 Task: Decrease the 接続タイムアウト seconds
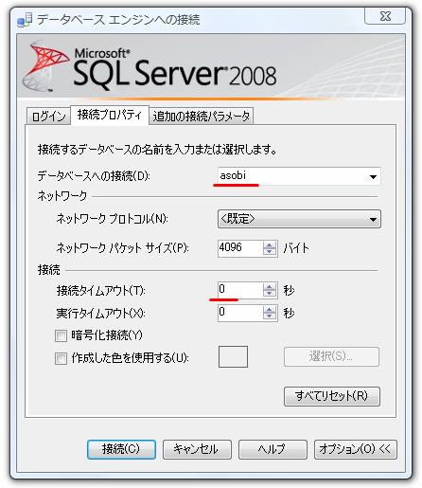click(270, 294)
